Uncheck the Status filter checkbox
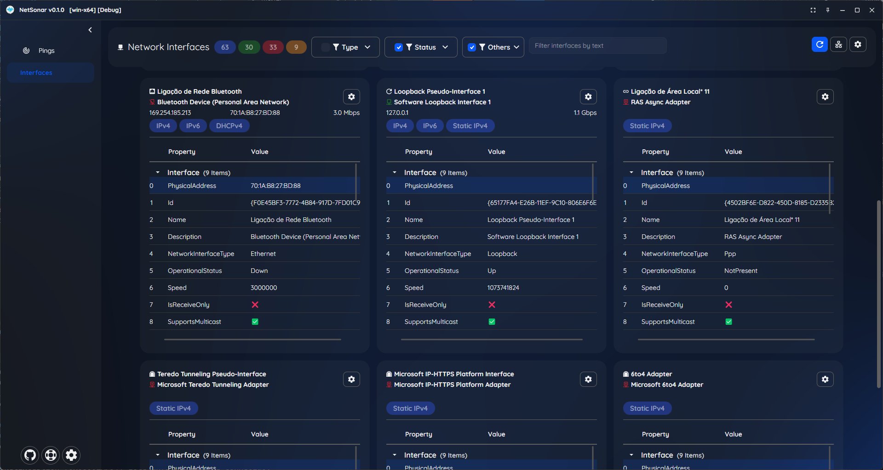This screenshot has height=470, width=883. click(399, 47)
